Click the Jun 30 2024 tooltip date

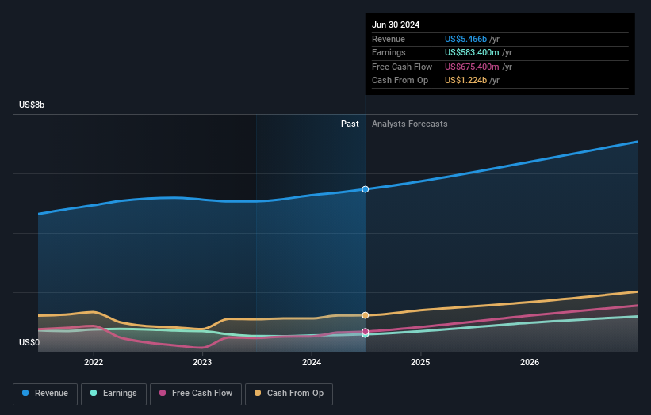(x=396, y=25)
